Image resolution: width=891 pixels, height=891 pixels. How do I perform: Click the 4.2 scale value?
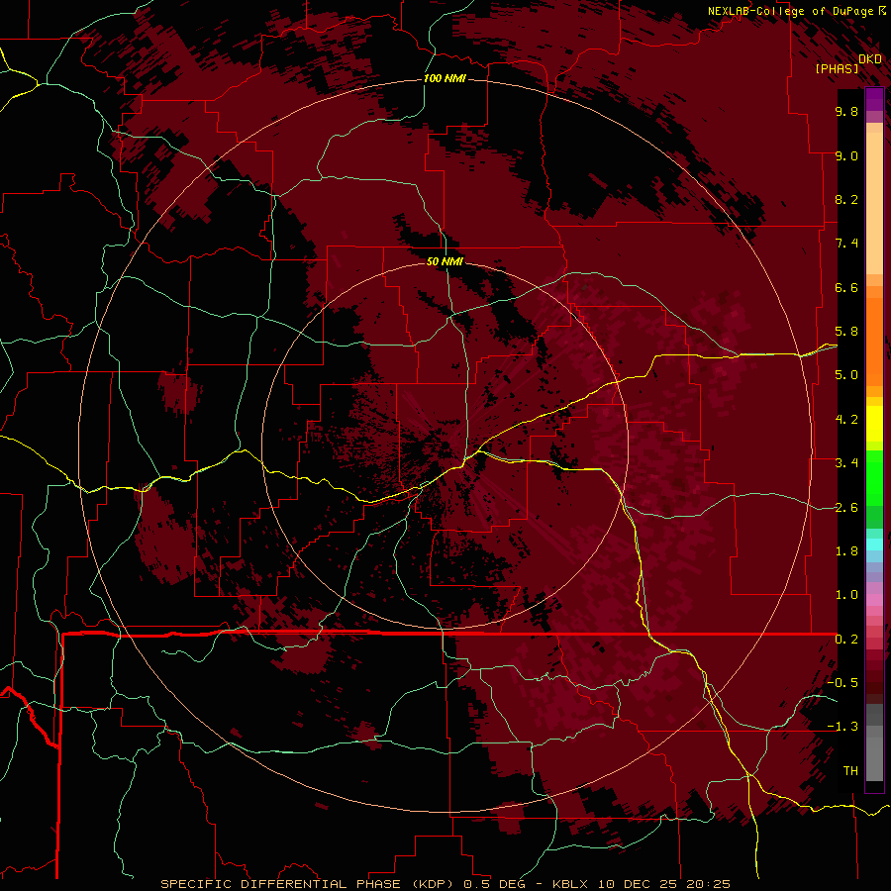846,420
